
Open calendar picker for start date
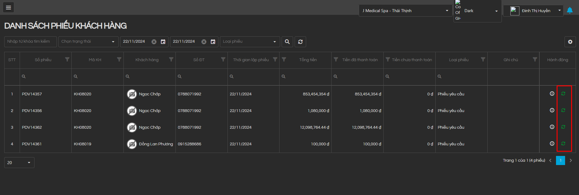[163, 42]
